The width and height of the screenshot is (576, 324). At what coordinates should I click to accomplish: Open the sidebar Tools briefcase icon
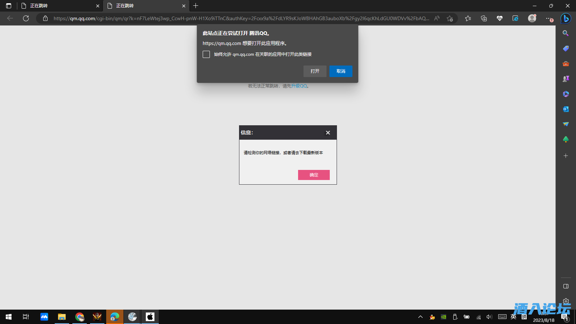566,64
